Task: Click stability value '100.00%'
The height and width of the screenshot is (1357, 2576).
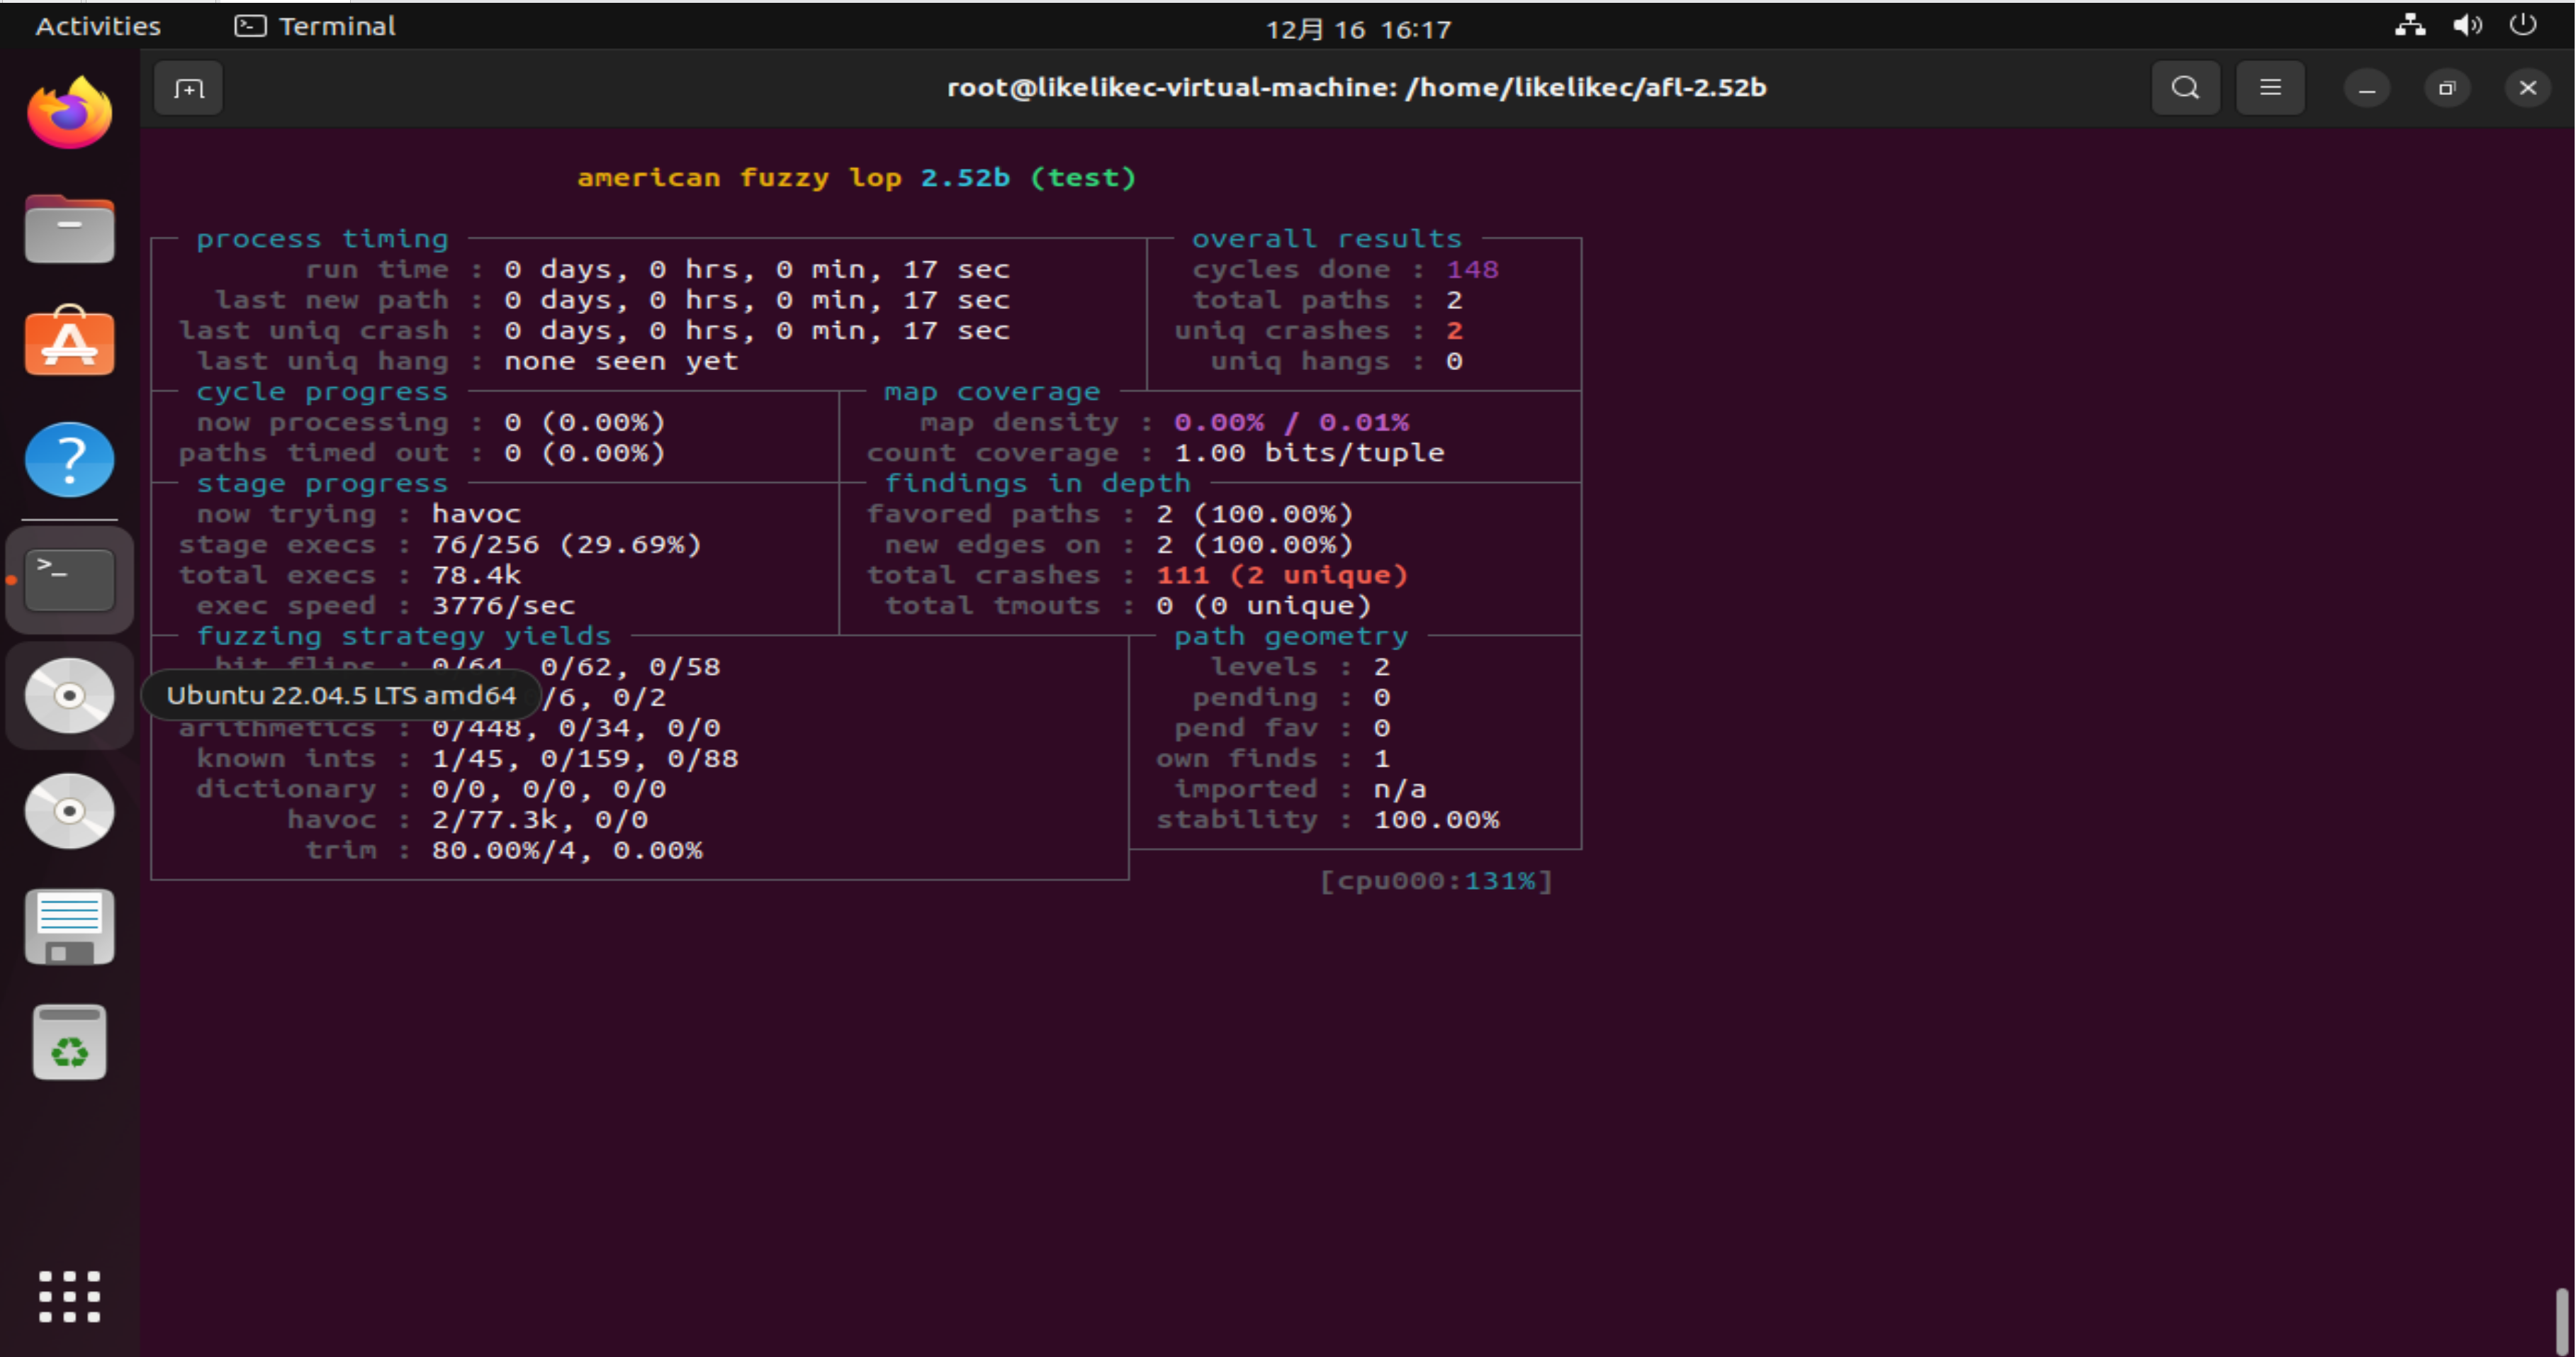Action: point(1436,820)
